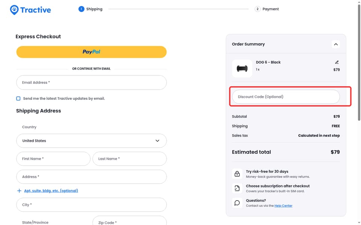Image resolution: width=361 pixels, height=225 pixels.
Task: Click the plus icon beside Apt, suite, bldg
Action: pos(19,191)
